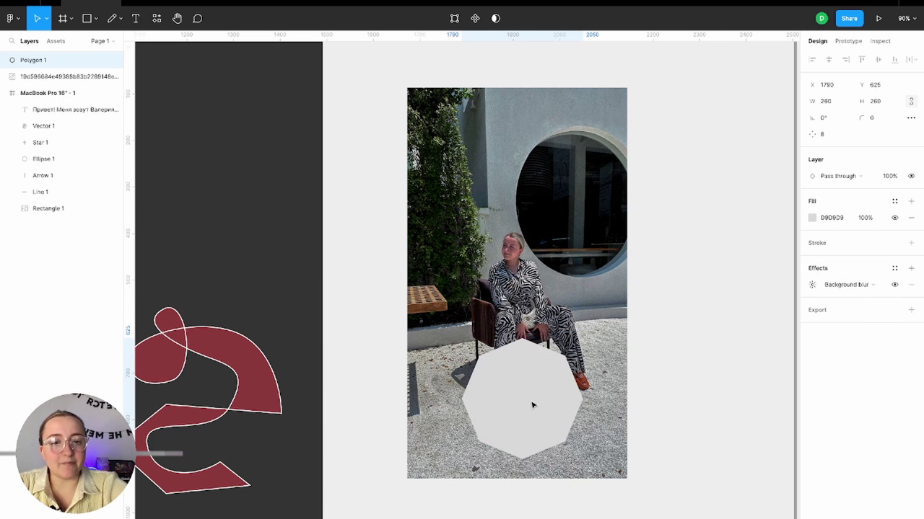Select the Move tool
Screen dimensions: 924x519
pyautogui.click(x=37, y=18)
